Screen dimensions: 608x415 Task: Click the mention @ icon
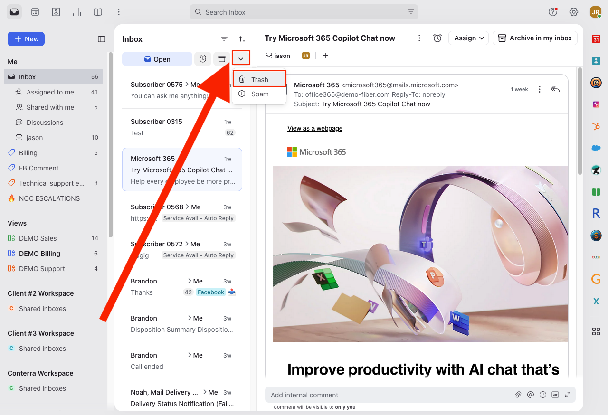point(531,395)
